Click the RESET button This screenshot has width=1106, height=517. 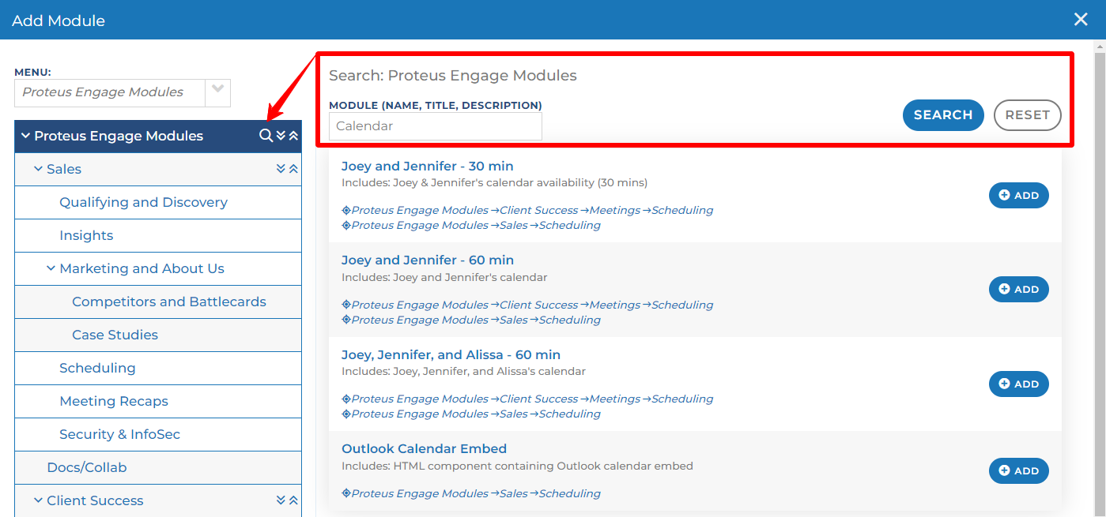[1028, 115]
